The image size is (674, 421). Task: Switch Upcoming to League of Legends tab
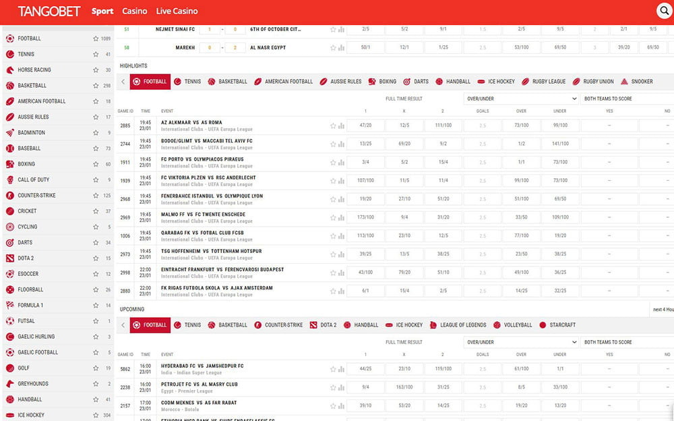[x=458, y=325]
